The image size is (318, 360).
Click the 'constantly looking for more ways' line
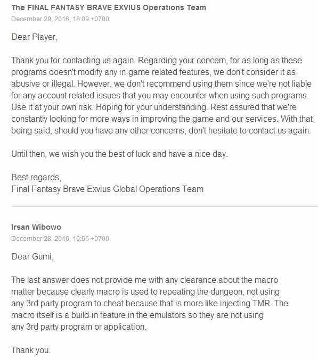162,119
